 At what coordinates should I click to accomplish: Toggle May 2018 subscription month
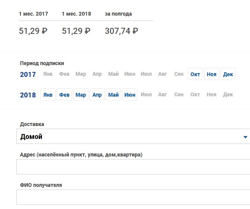(x=113, y=95)
